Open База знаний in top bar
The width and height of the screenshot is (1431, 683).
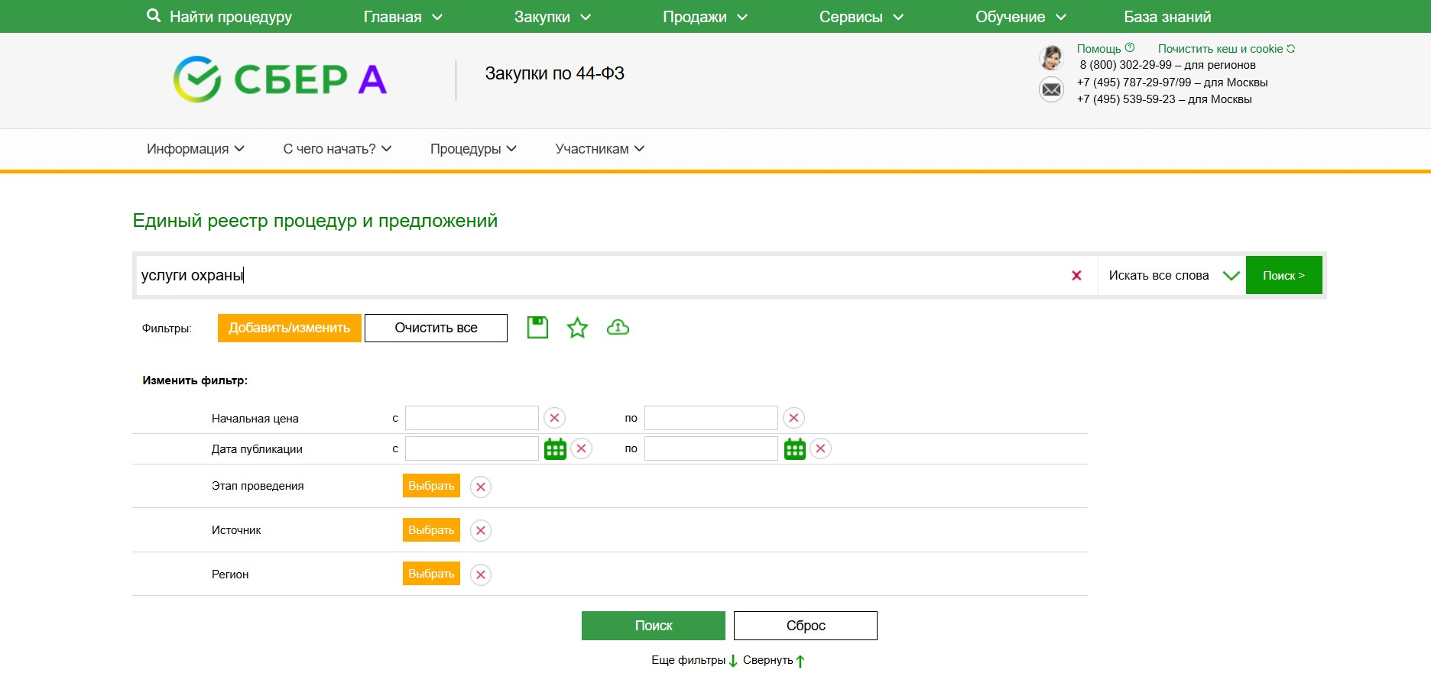[1167, 17]
